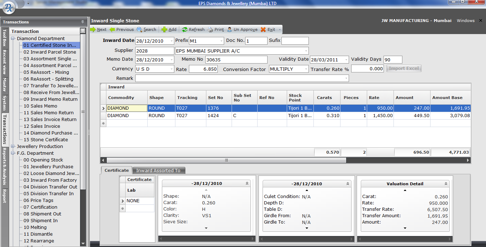Collapse the F.G. Department tree node
This screenshot has width=486, height=247.
[x=13, y=153]
